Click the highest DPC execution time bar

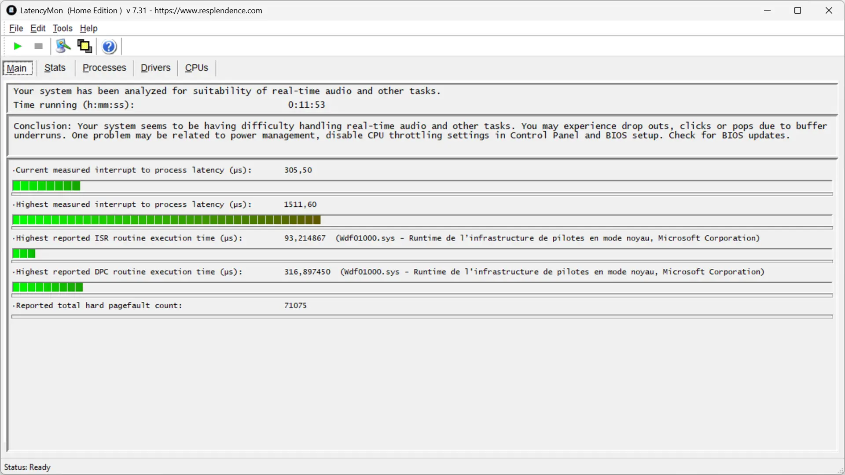click(422, 288)
